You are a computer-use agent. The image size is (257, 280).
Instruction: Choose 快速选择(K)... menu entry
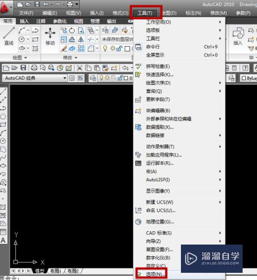(179, 74)
